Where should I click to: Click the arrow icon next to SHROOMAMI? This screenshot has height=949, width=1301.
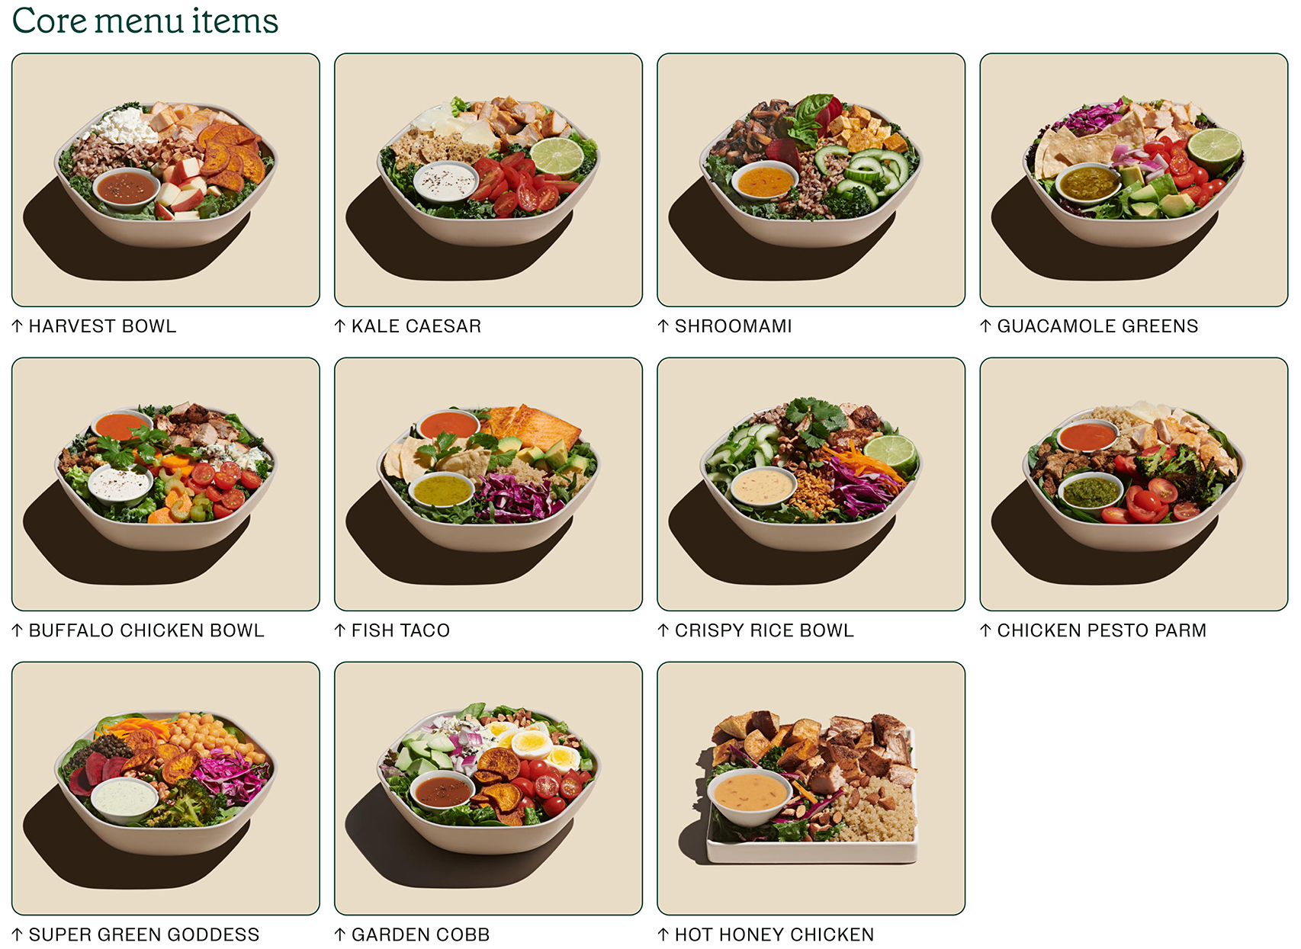click(x=663, y=326)
